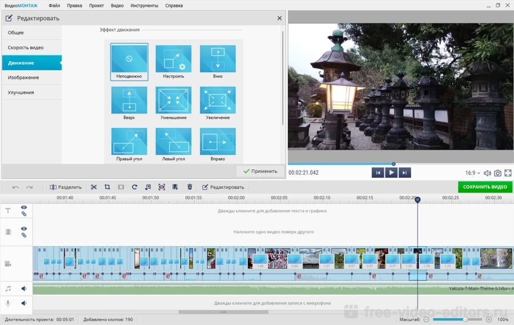Click the Применить button
Image resolution: width=514 pixels, height=325 pixels.
point(260,171)
